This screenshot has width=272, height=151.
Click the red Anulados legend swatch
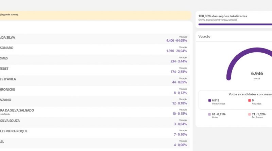click(250, 100)
